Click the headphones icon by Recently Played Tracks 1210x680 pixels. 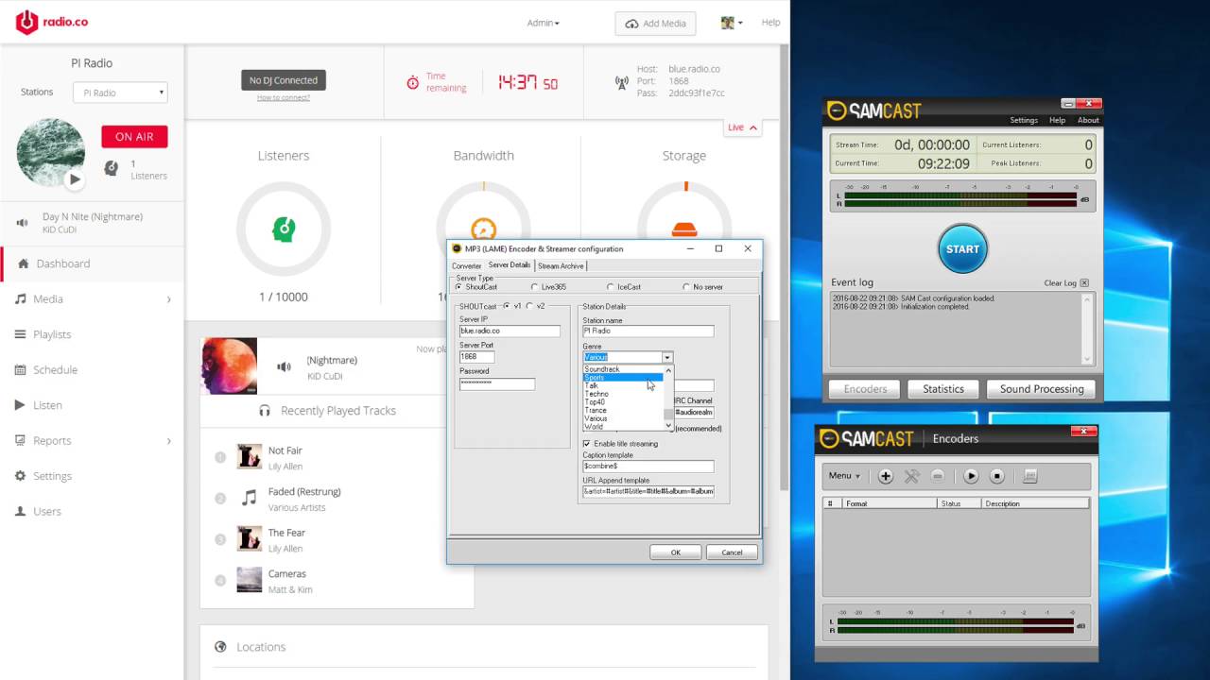pyautogui.click(x=265, y=411)
